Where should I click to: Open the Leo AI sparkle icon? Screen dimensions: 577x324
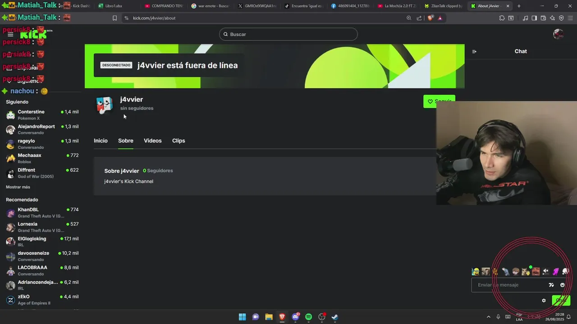552,18
